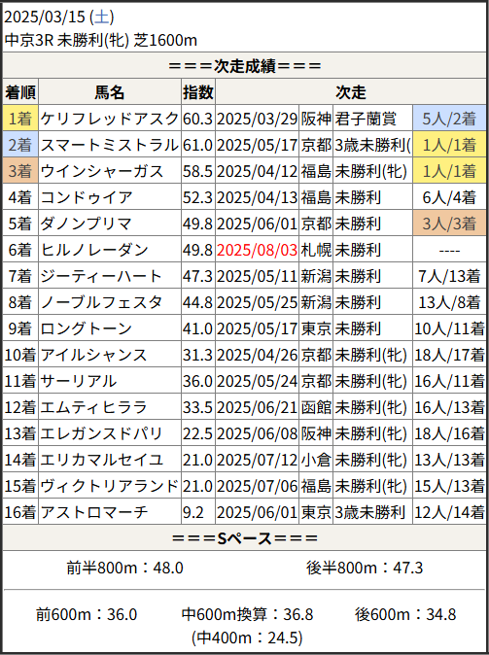Click the 馬名 column header

pyautogui.click(x=110, y=92)
